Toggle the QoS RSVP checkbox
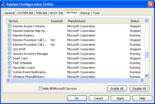This screenshot has height=104, width=155. pos(10,49)
